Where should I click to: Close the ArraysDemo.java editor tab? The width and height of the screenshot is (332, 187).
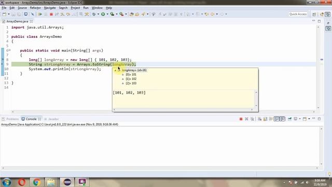tap(31, 21)
